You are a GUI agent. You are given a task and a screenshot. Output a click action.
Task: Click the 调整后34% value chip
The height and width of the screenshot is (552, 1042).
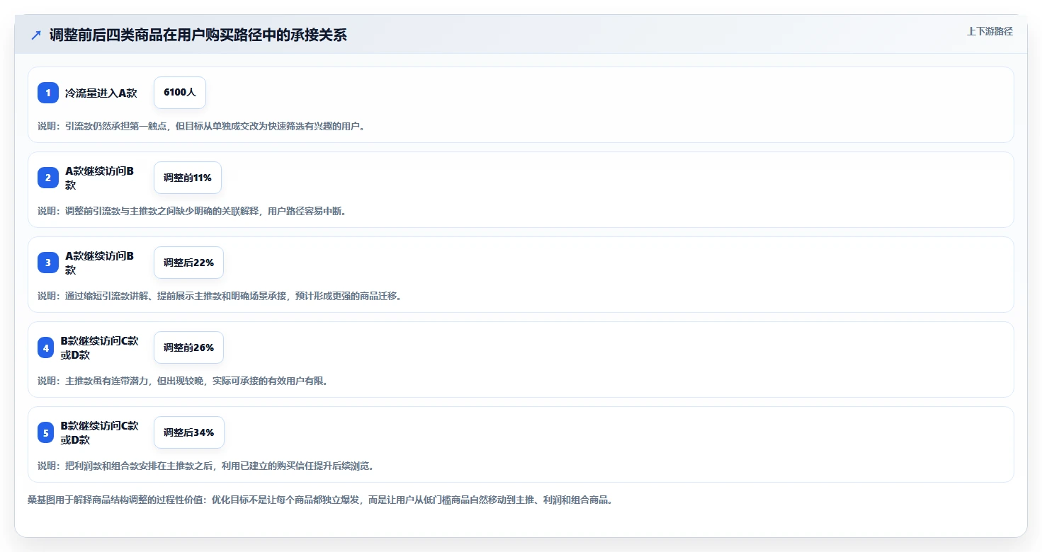point(188,432)
